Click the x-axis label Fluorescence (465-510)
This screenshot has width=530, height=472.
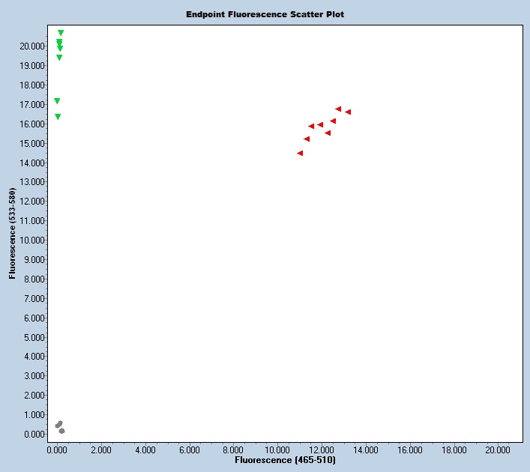click(285, 459)
